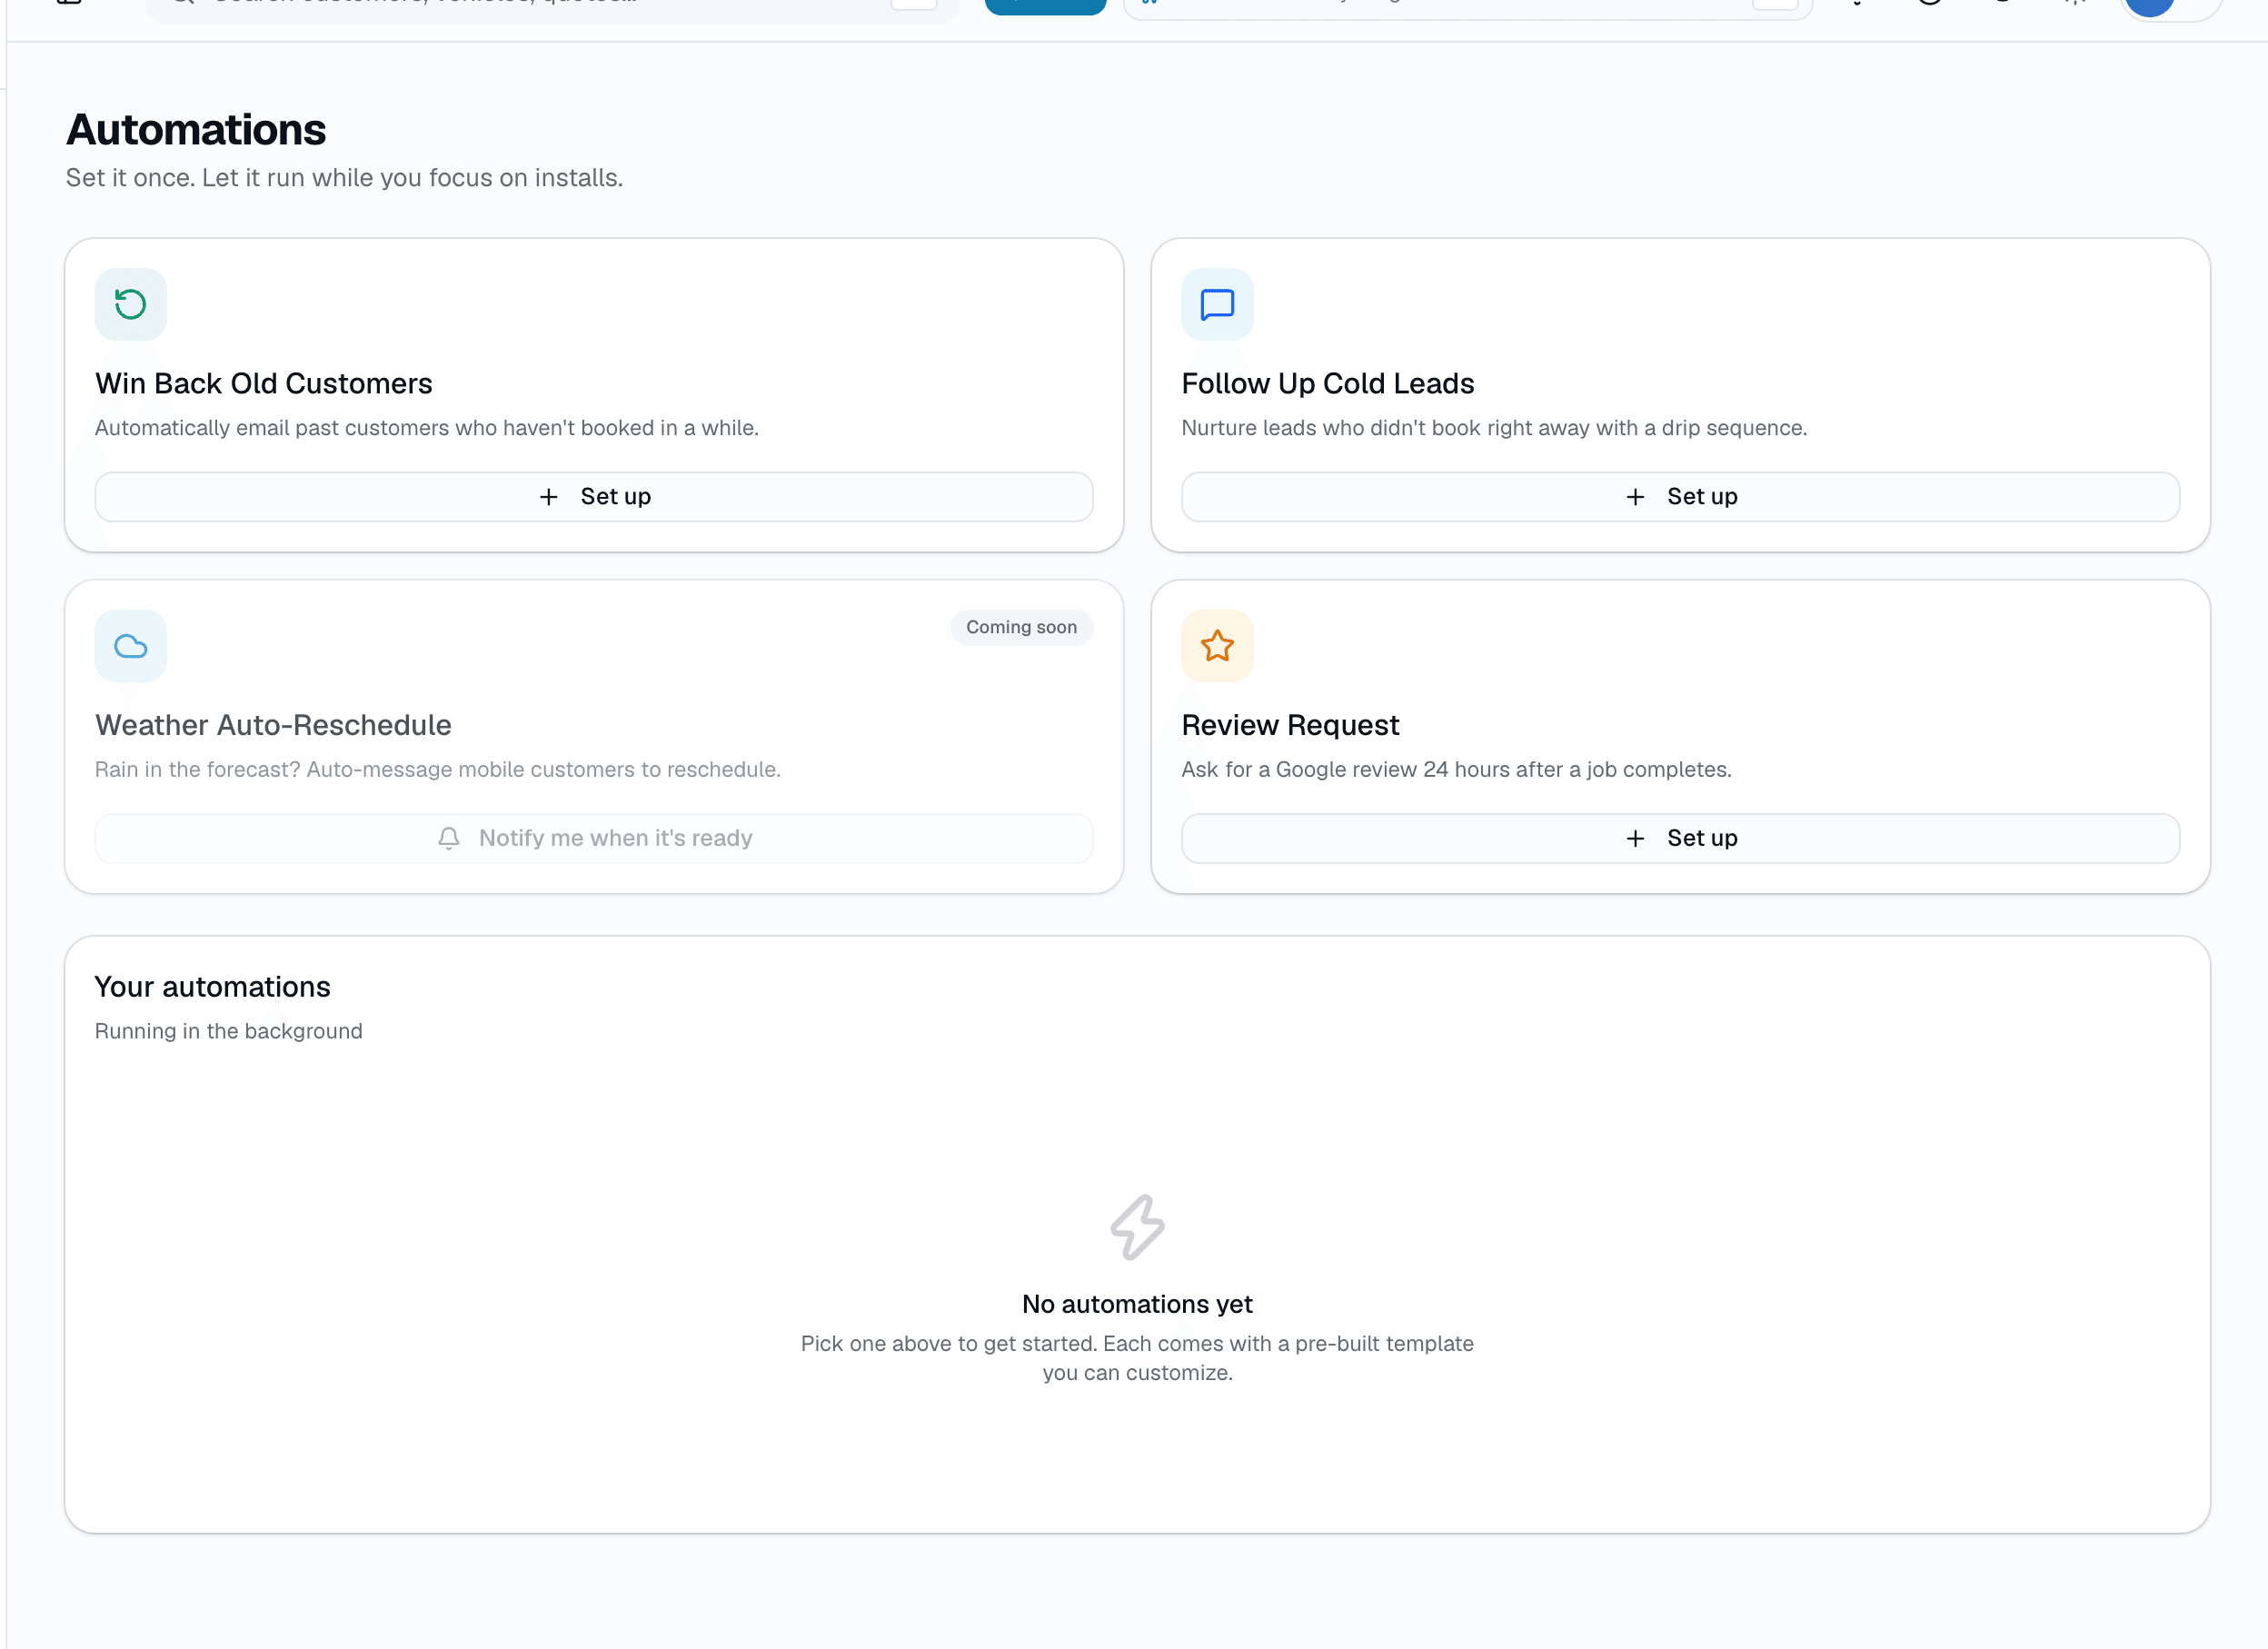Click 'Ask for a Google review' description
2268x1649 pixels.
[x=1456, y=770]
